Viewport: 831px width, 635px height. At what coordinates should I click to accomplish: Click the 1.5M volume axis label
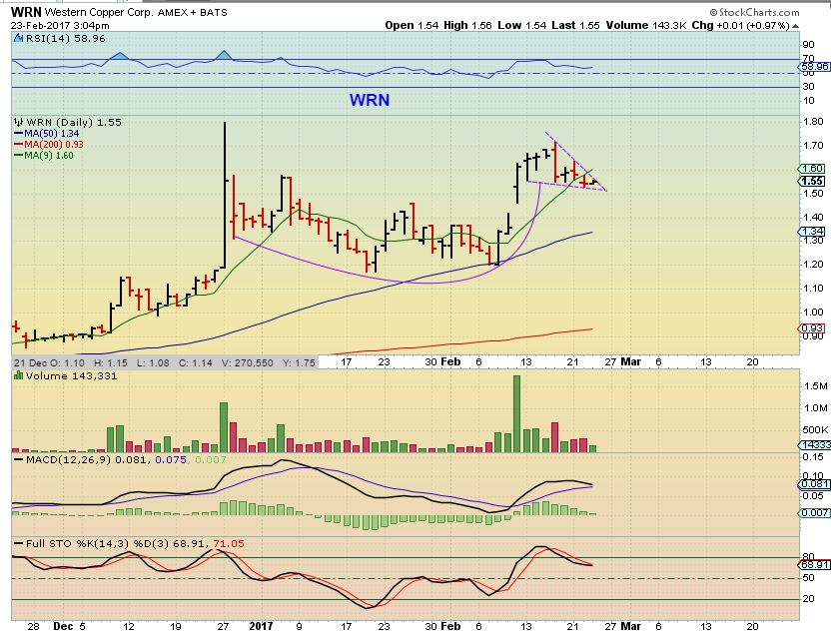(816, 386)
